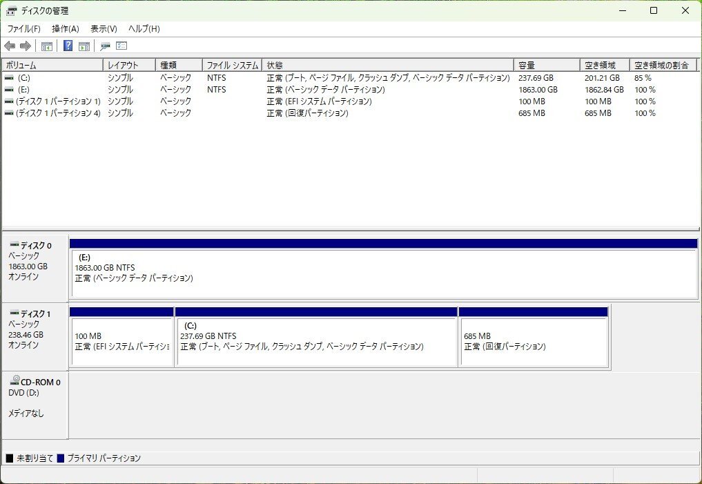702x484 pixels.
Task: Click ベーシック type cell in (E:) row
Action: 175,90
